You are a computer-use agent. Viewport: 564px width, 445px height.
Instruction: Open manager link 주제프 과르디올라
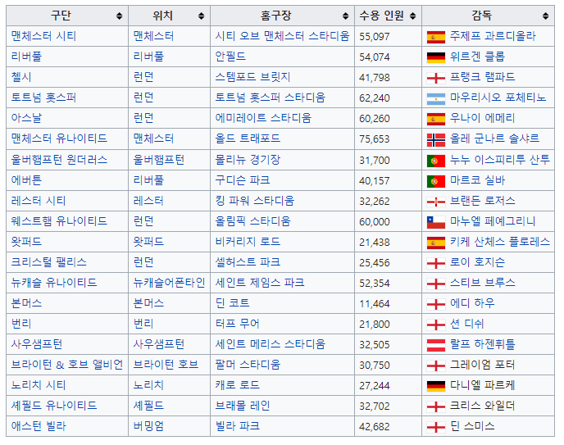point(493,36)
